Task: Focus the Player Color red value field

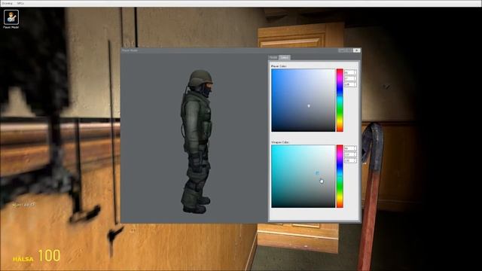Action: tap(350, 72)
